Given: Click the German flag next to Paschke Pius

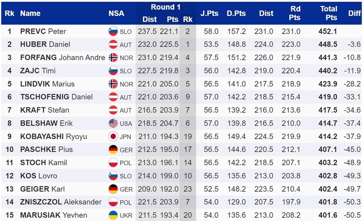Looking at the screenshot, I should (x=113, y=149).
